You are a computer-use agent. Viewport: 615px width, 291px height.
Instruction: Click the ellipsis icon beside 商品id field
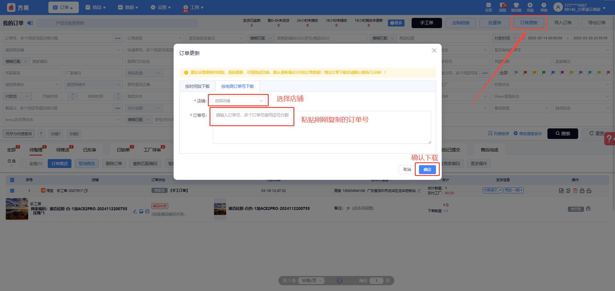(x=118, y=108)
